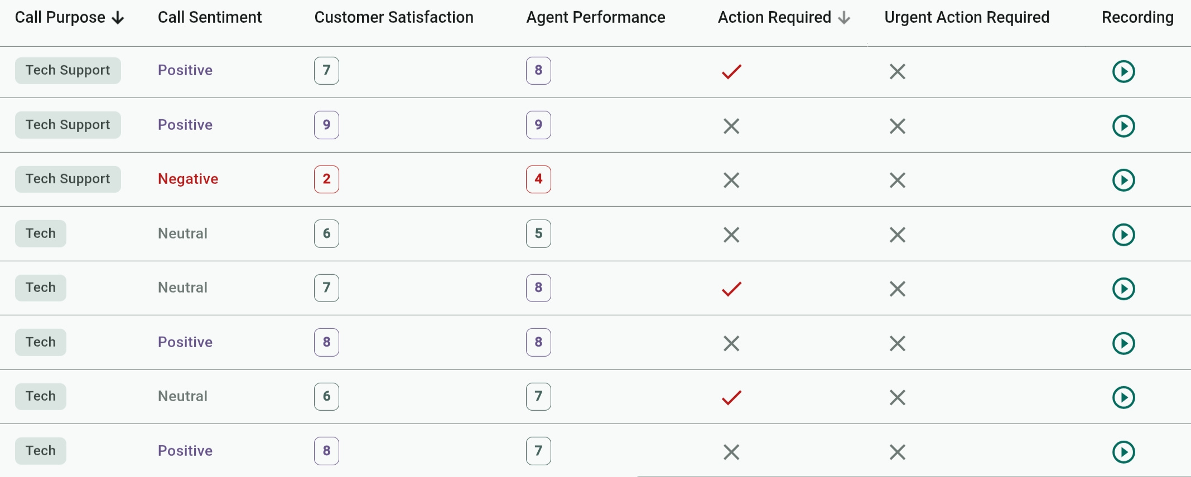Screen dimensions: 1191x477
Task: Sort by Agent Performance column header
Action: pyautogui.click(x=595, y=17)
